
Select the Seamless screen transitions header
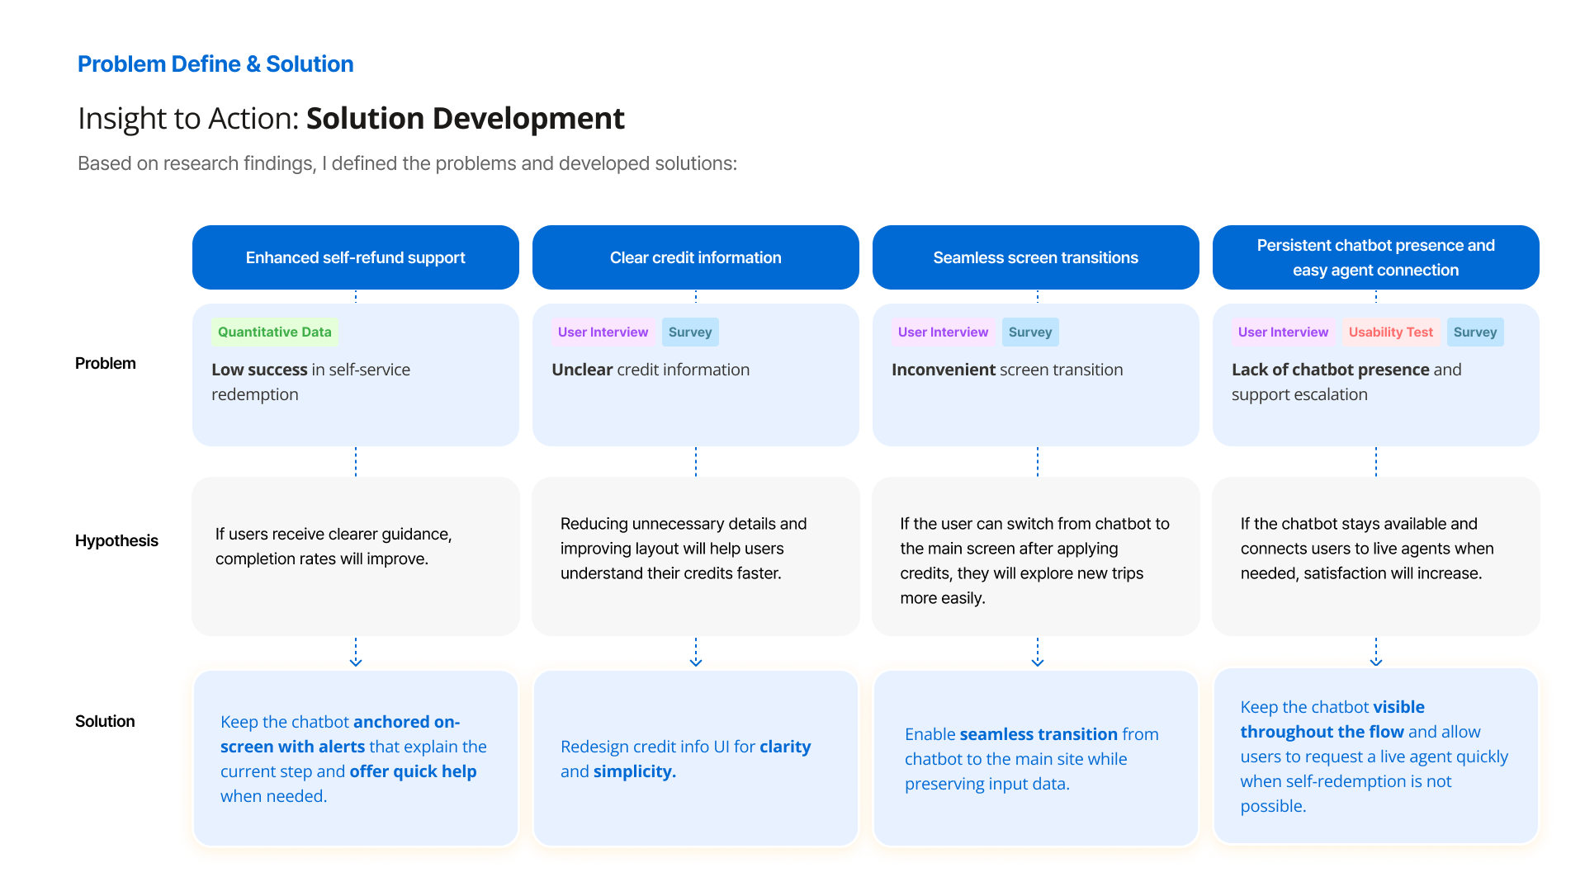tap(1035, 257)
